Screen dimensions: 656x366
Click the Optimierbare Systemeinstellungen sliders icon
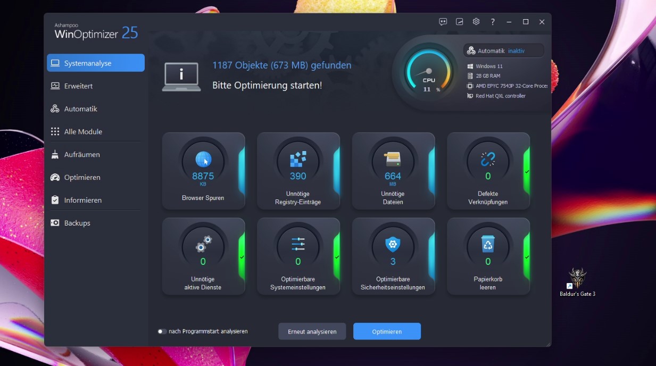pyautogui.click(x=298, y=244)
